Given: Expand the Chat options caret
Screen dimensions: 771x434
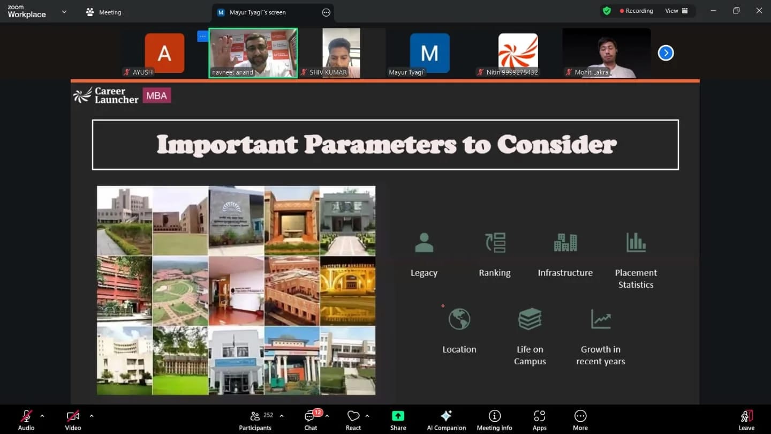Looking at the screenshot, I should [x=327, y=416].
